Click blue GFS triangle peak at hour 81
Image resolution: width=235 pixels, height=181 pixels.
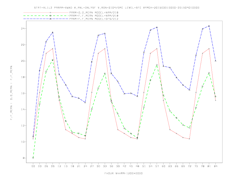coord(209,26)
